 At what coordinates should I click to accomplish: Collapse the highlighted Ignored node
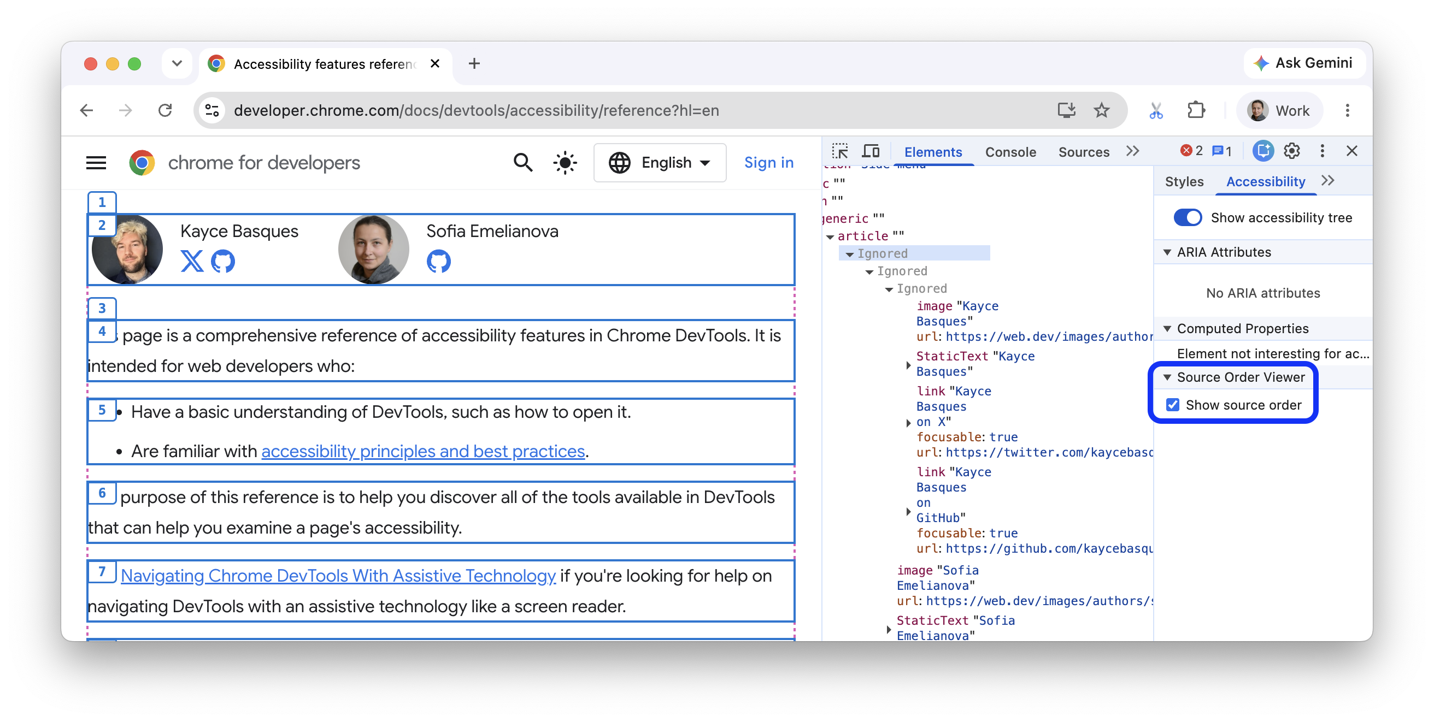tap(849, 253)
